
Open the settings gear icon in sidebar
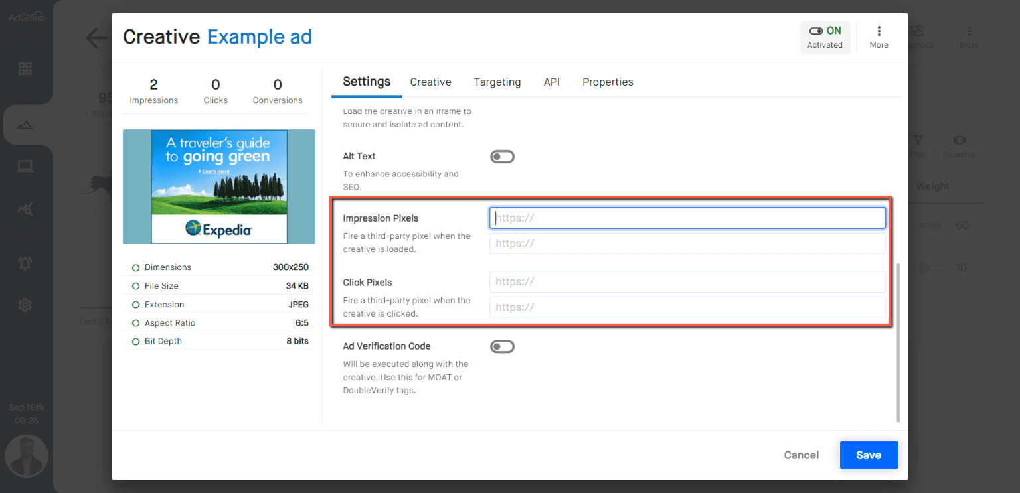[x=25, y=305]
